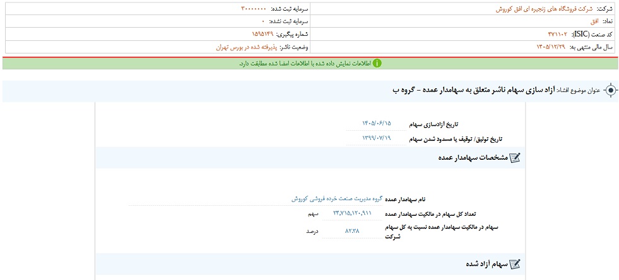Click the target icon beside disclosure title
Image resolution: width=619 pixels, height=280 pixels.
[610, 91]
